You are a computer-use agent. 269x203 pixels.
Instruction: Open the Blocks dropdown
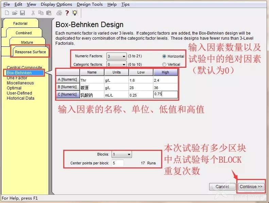122,155
